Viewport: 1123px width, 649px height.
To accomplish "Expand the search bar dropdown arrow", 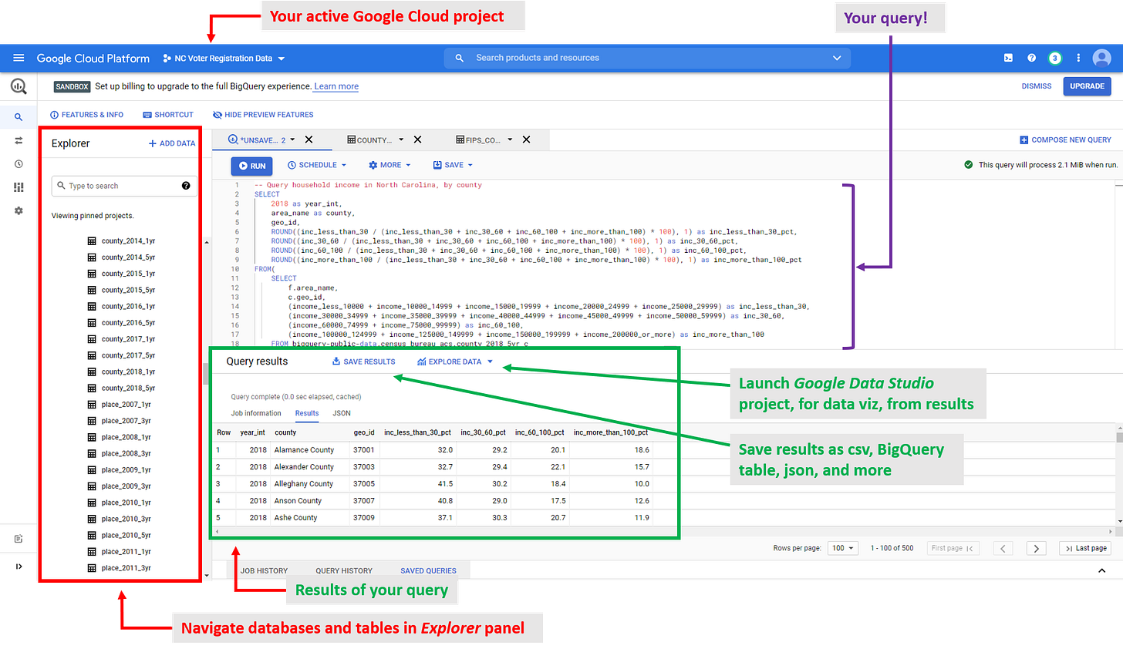I will [838, 58].
